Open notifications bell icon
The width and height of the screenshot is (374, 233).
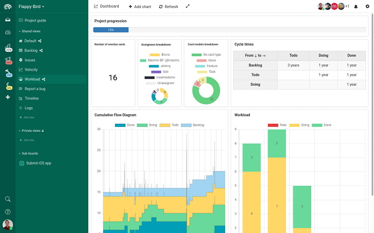pyautogui.click(x=356, y=6)
